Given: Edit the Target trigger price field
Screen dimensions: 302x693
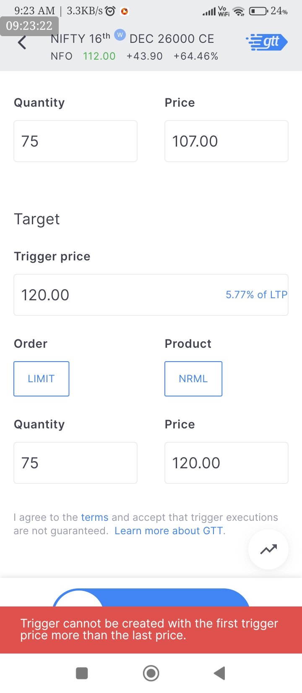Looking at the screenshot, I should pyautogui.click(x=117, y=295).
